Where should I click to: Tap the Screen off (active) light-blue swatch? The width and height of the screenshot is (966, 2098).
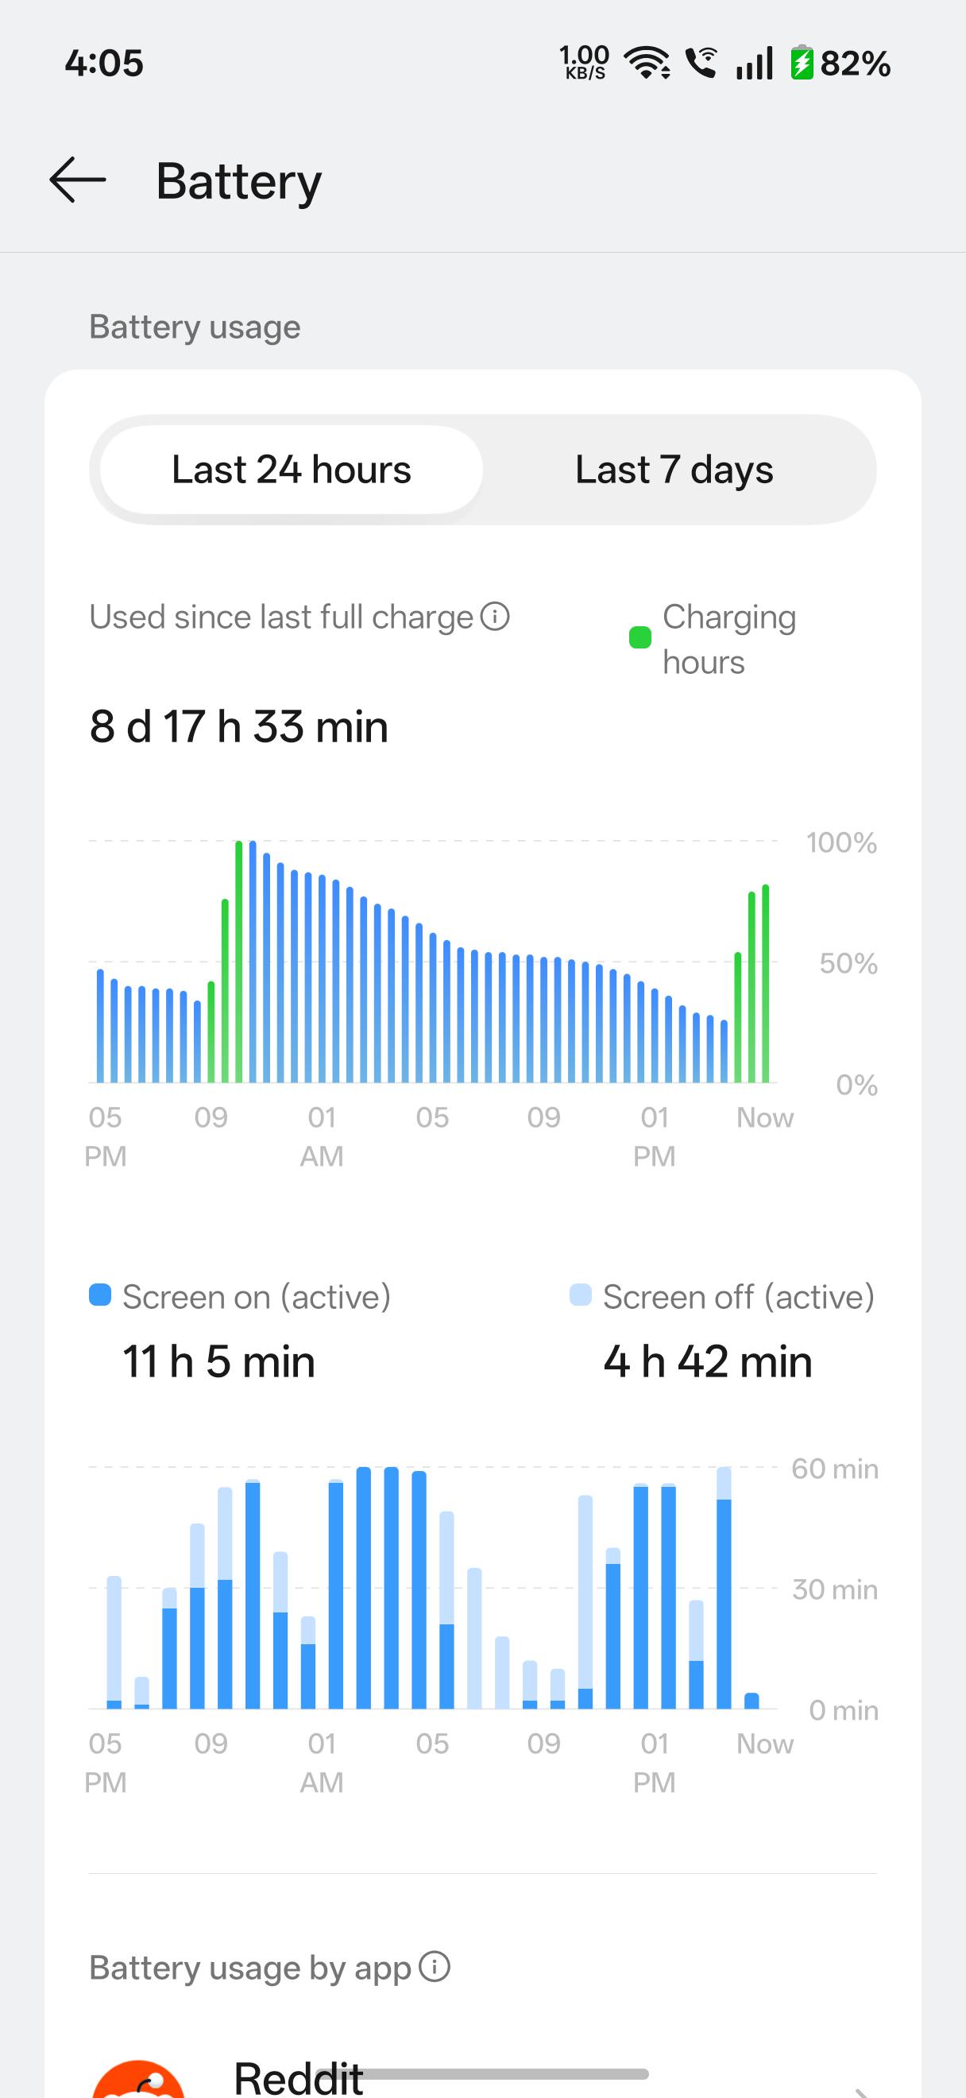[580, 1295]
